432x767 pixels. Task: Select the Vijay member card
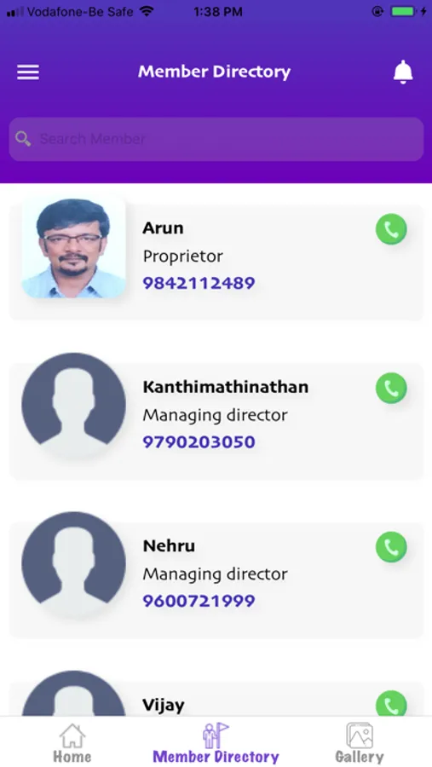click(216, 700)
